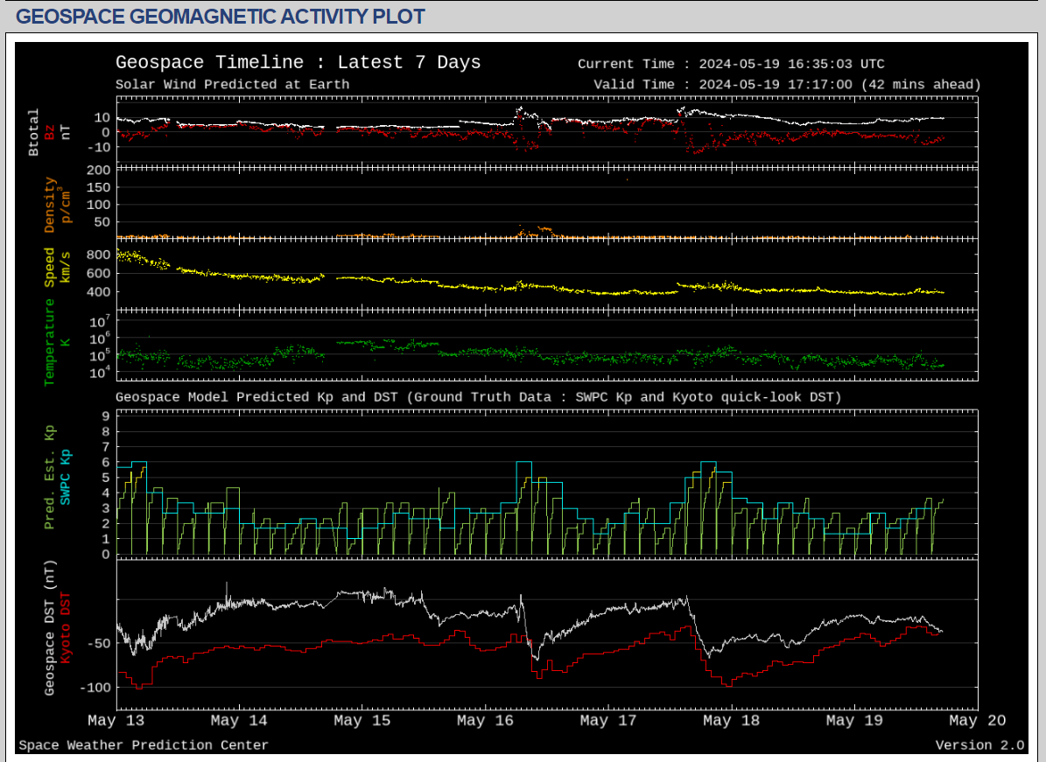Click the Space Weather Prediction Center footer text
The height and width of the screenshot is (762, 1046).
(x=144, y=745)
